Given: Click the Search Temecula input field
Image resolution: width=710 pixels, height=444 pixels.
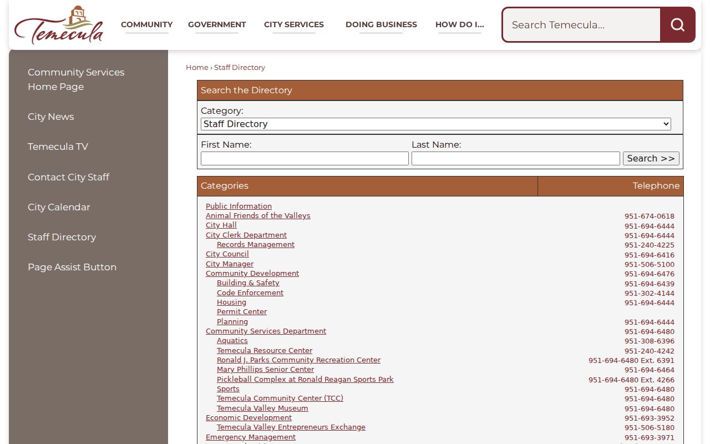Looking at the screenshot, I should 581,25.
